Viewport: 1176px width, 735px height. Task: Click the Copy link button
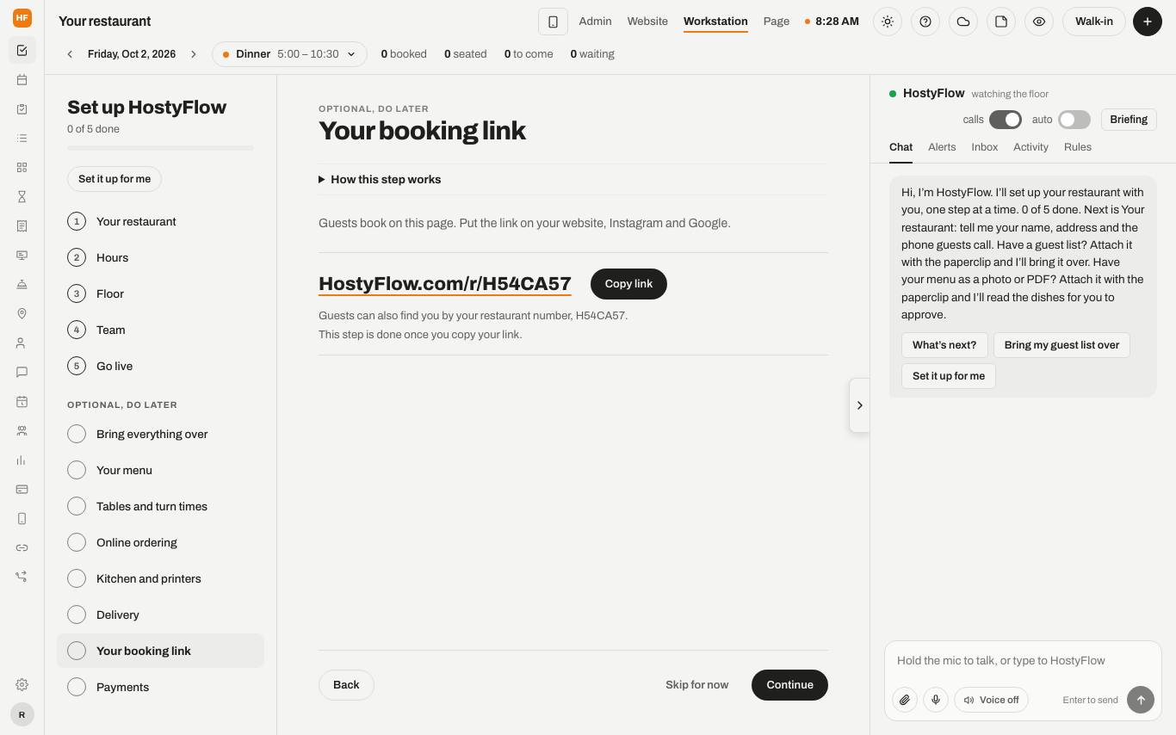coord(628,284)
